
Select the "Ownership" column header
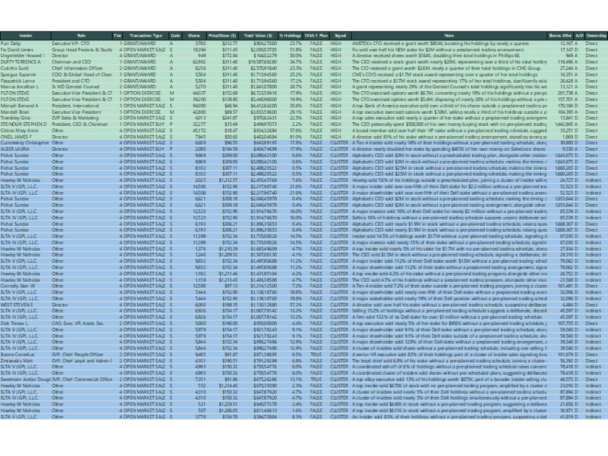point(596,36)
